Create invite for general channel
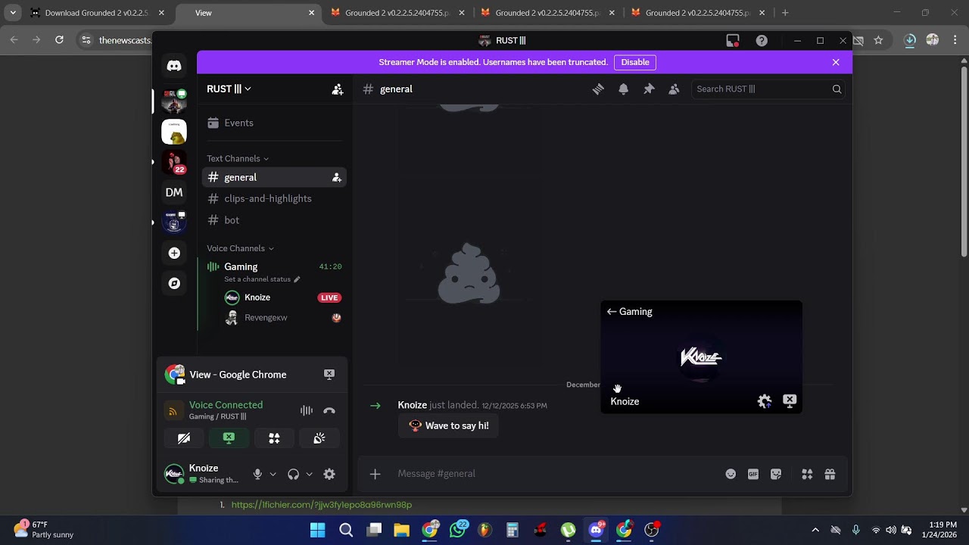 click(336, 178)
